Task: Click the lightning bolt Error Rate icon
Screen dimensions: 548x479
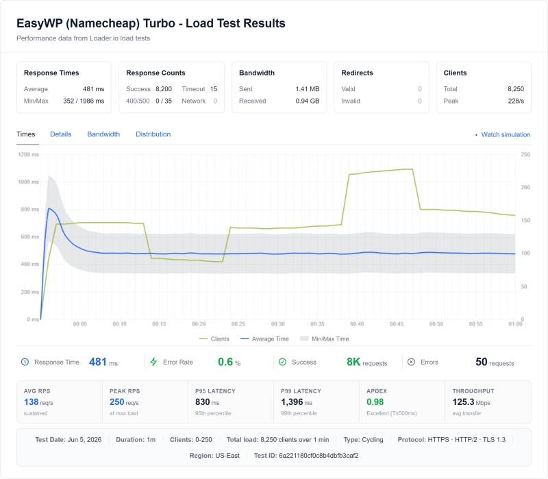Action: 153,362
